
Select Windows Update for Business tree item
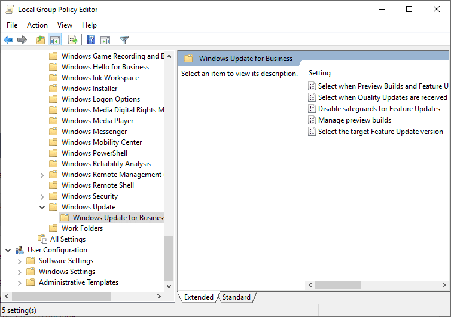118,218
